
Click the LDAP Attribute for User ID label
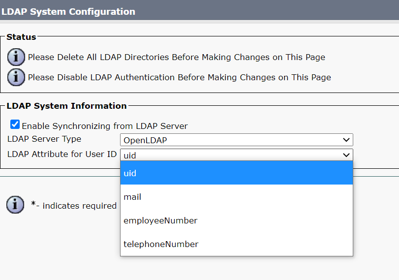tap(62, 154)
